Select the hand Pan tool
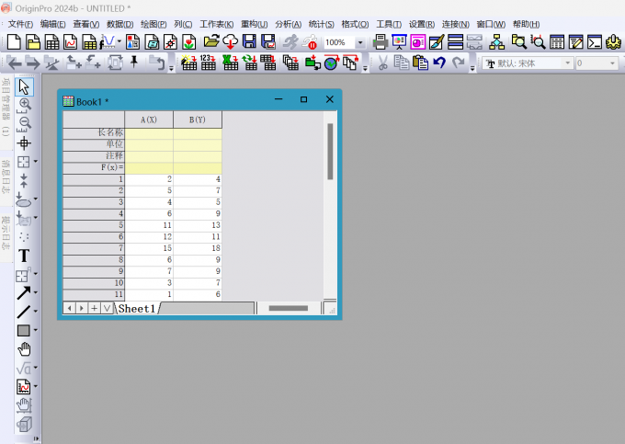Viewport: 625px width, 444px height. (x=24, y=349)
